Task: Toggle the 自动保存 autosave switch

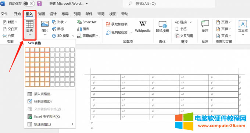Action: [29, 4]
